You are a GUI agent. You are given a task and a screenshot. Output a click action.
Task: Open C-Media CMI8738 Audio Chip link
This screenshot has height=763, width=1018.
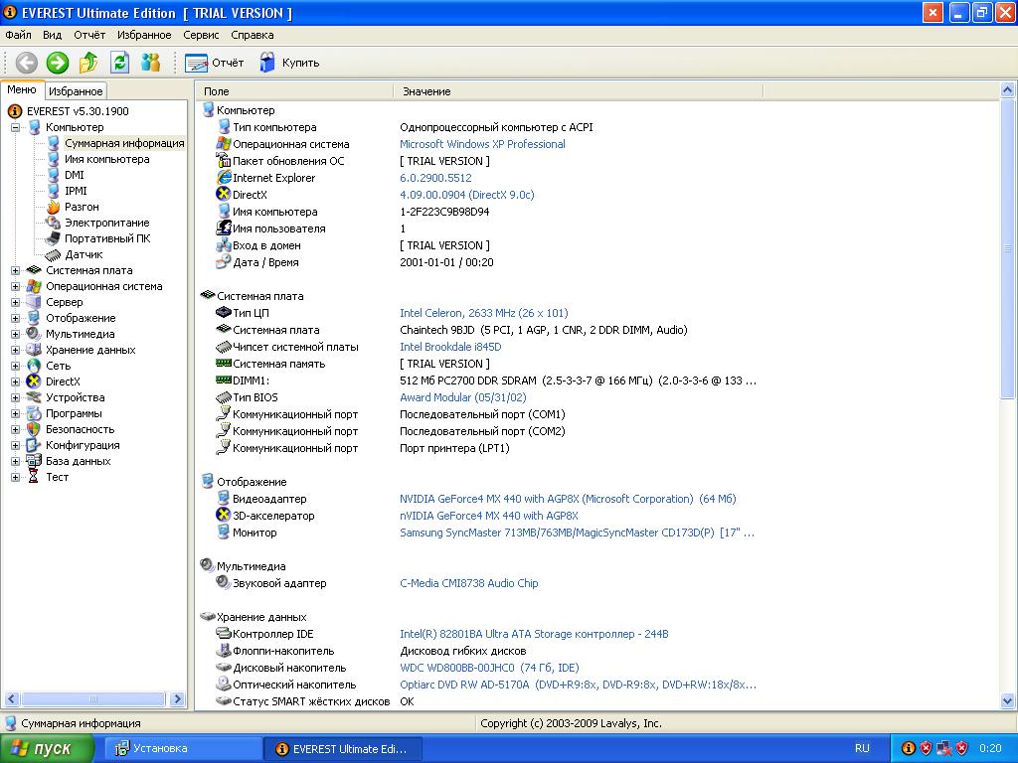469,582
